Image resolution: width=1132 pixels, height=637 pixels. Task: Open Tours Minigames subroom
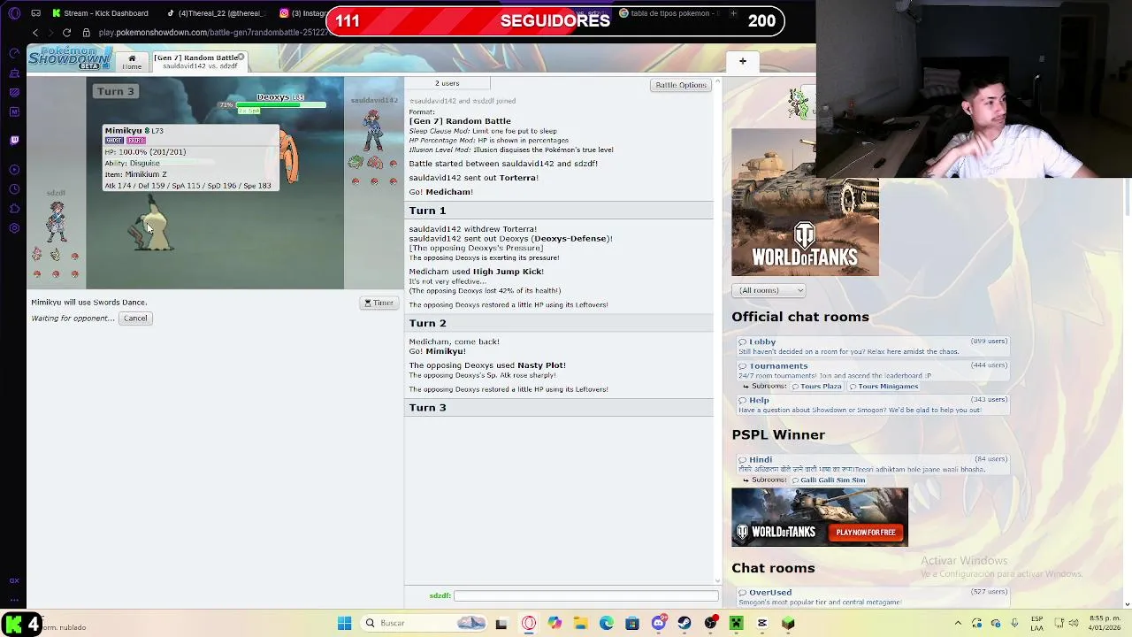click(x=883, y=387)
